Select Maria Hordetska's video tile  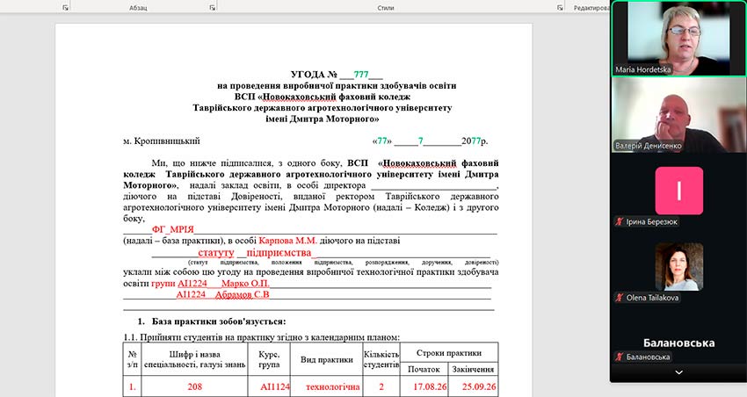tap(678, 38)
